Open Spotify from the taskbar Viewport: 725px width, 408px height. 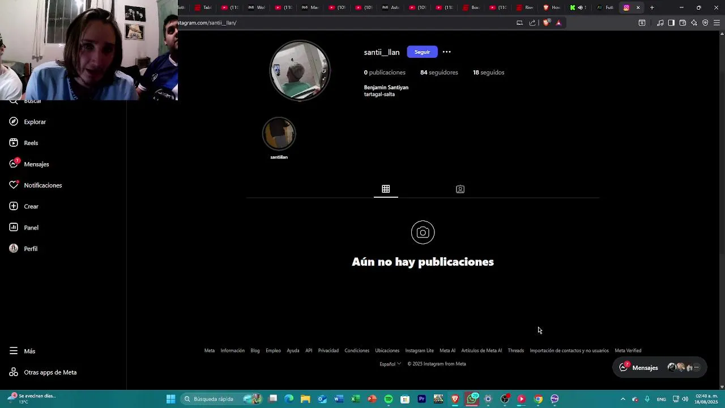389,399
